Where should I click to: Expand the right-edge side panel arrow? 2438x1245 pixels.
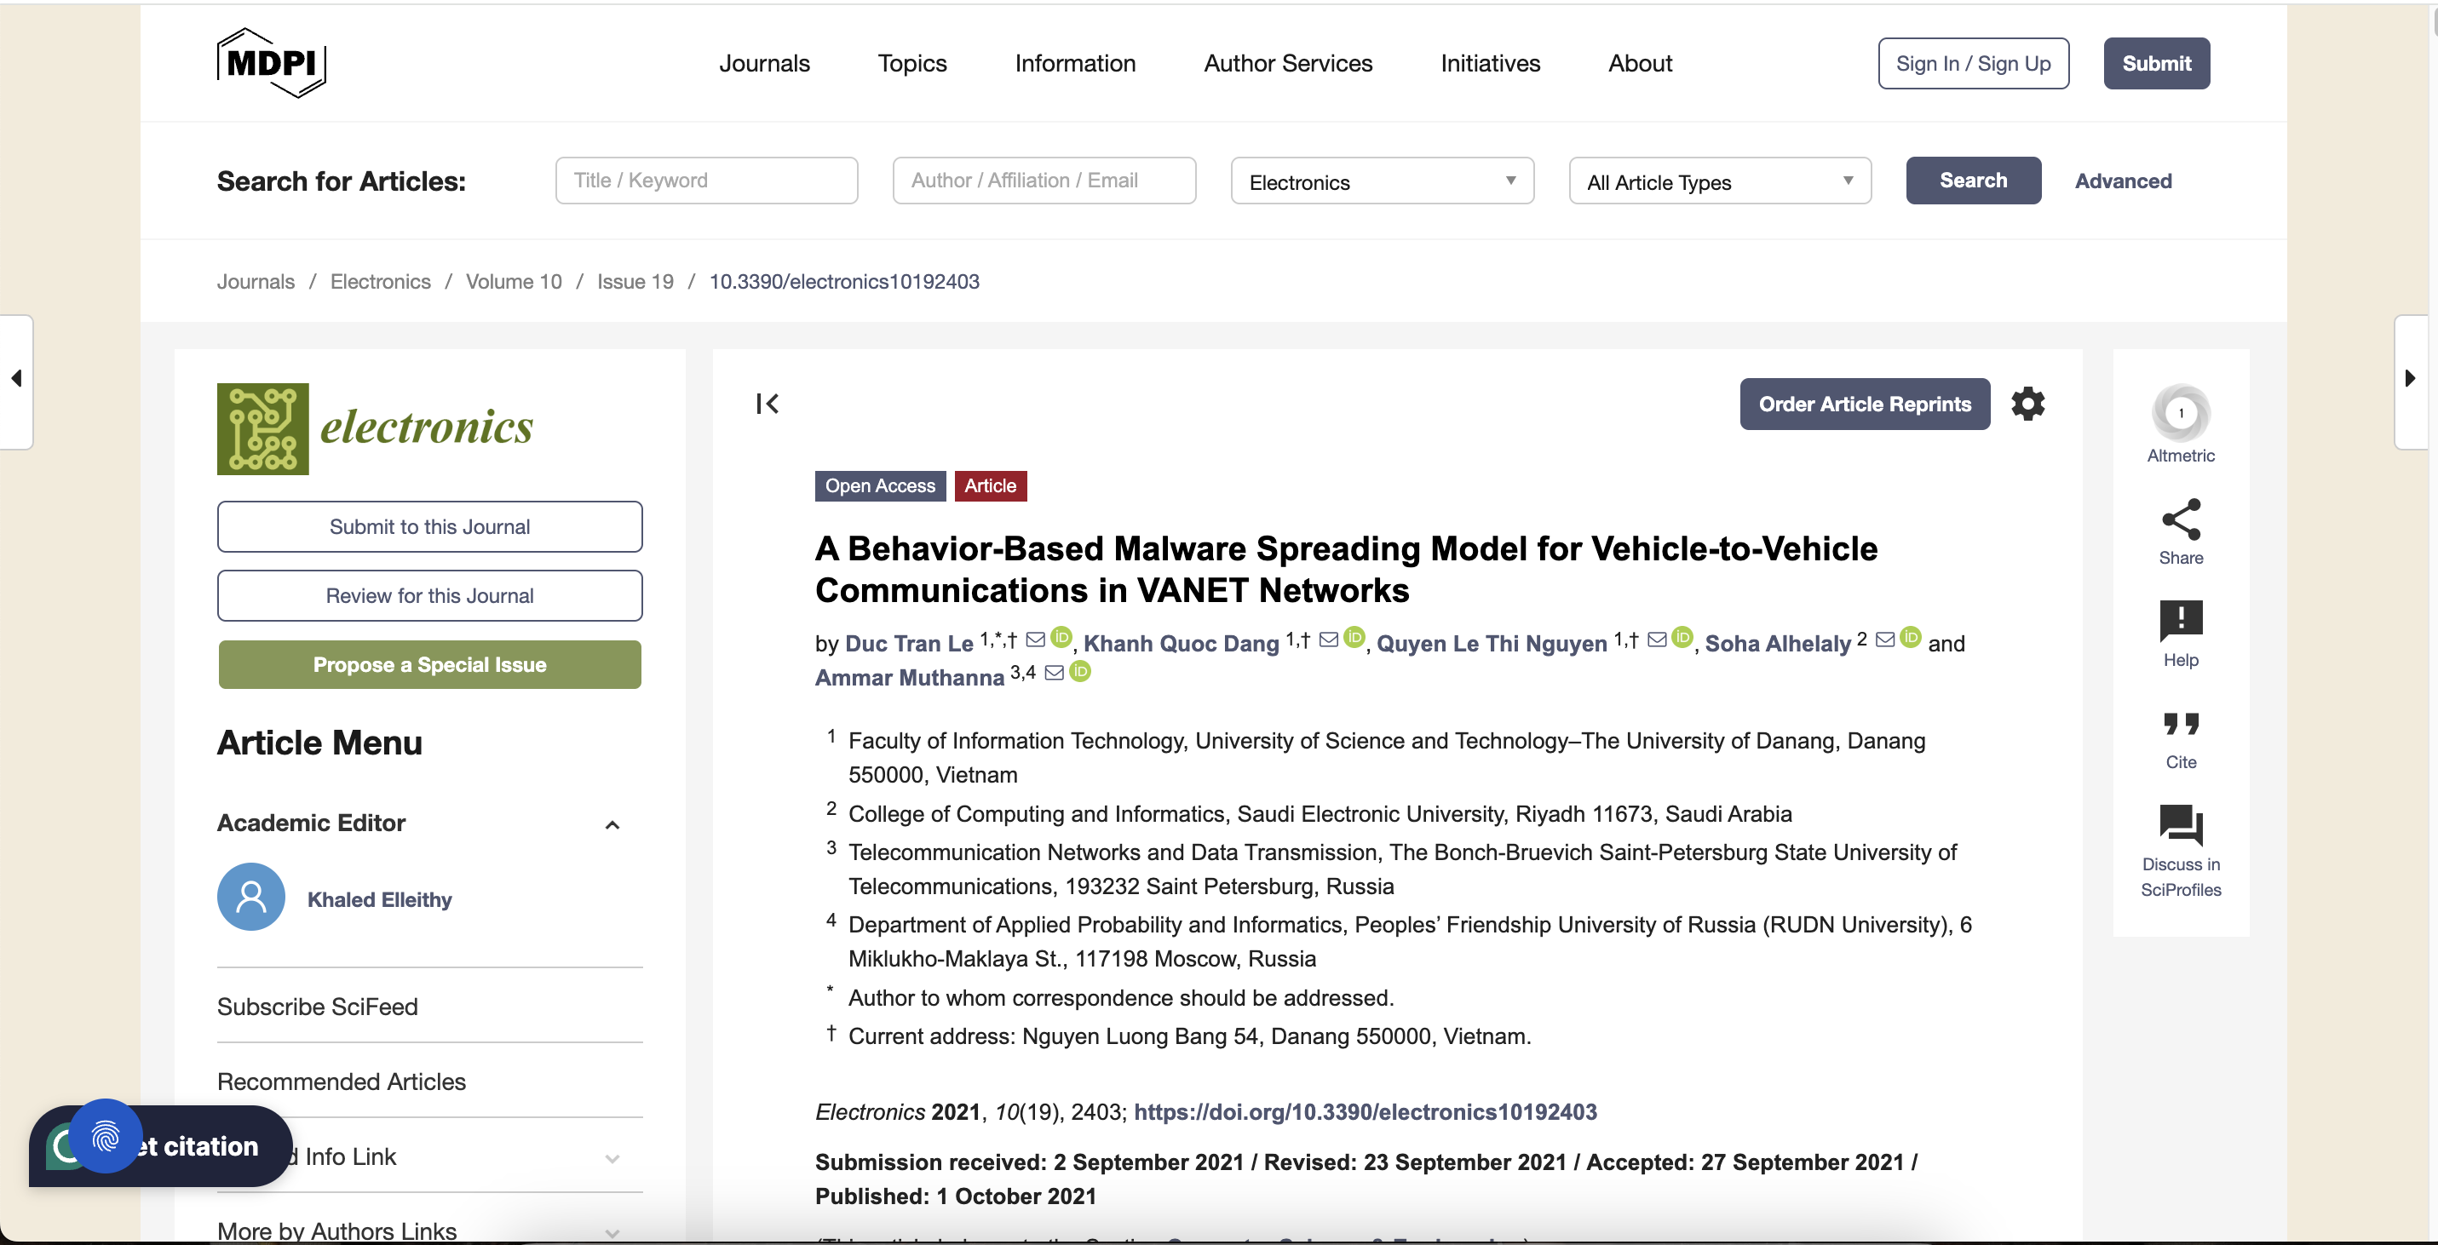coord(2410,377)
